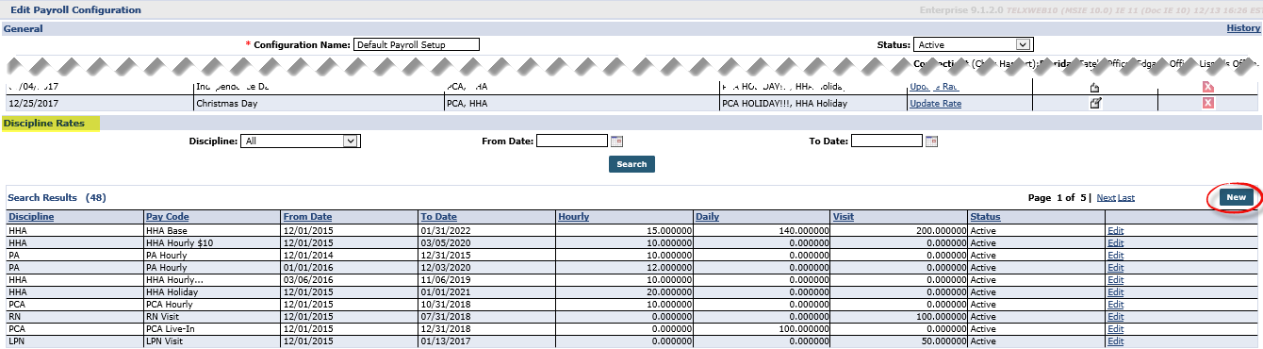Edit the RN Visit row
The height and width of the screenshot is (349, 1263).
click(1116, 316)
